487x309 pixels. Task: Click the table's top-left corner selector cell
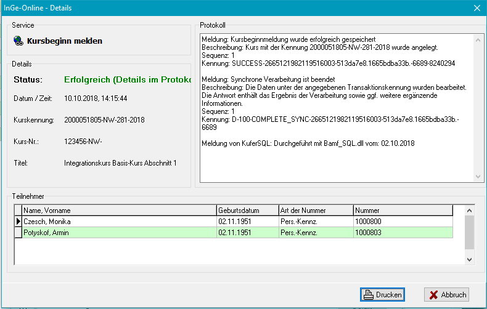[18, 211]
